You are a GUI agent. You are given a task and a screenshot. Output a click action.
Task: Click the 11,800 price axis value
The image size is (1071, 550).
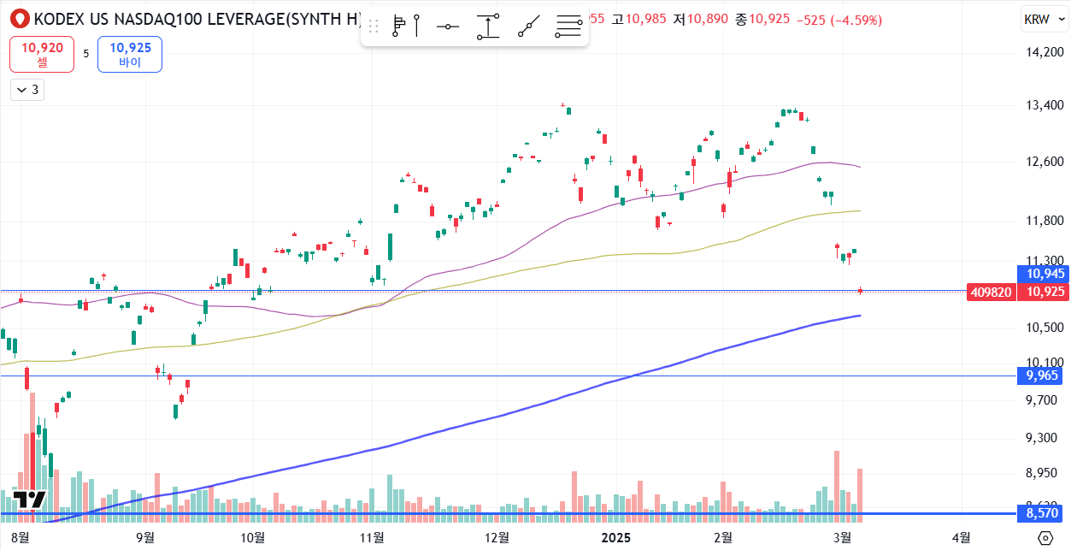click(1044, 221)
